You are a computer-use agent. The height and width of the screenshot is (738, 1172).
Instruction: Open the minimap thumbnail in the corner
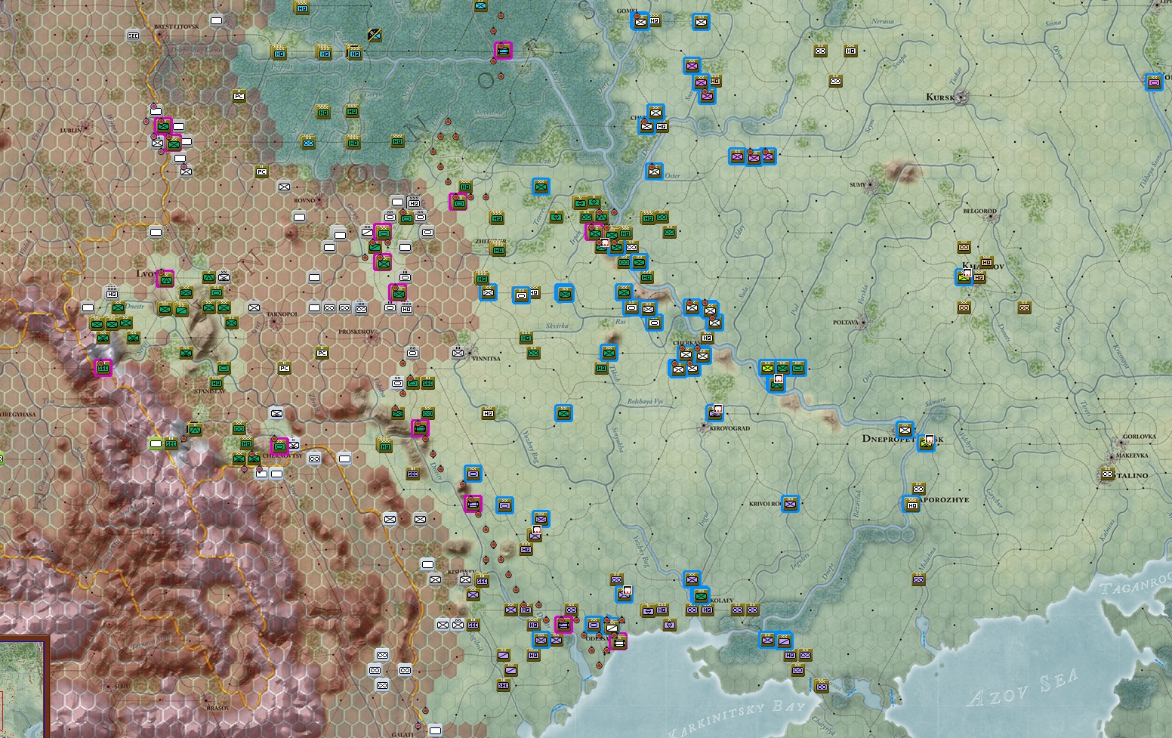pos(23,687)
